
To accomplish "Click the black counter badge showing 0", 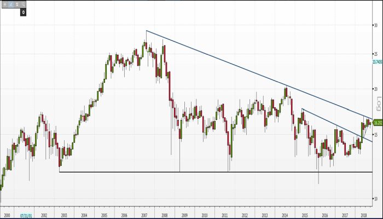I will tap(24, 11).
